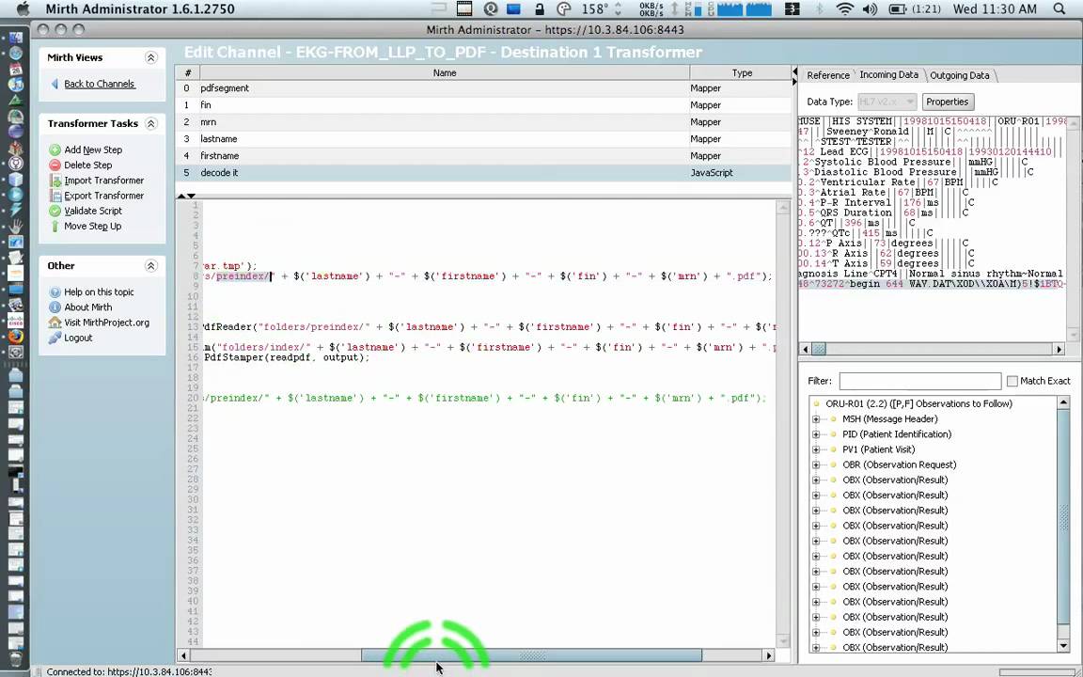Click the Wi-Fi status icon

pos(844,9)
